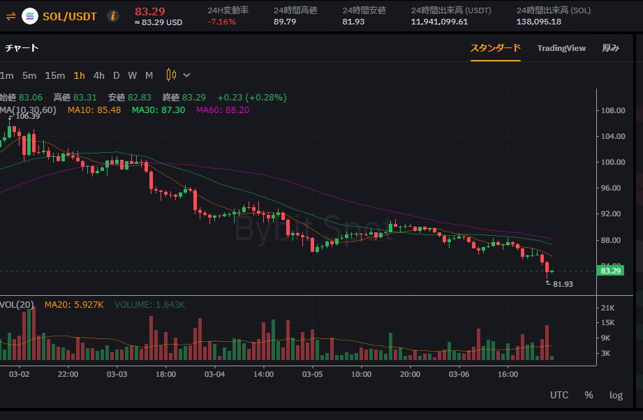Click the swap trading pair arrows icon

[10, 16]
